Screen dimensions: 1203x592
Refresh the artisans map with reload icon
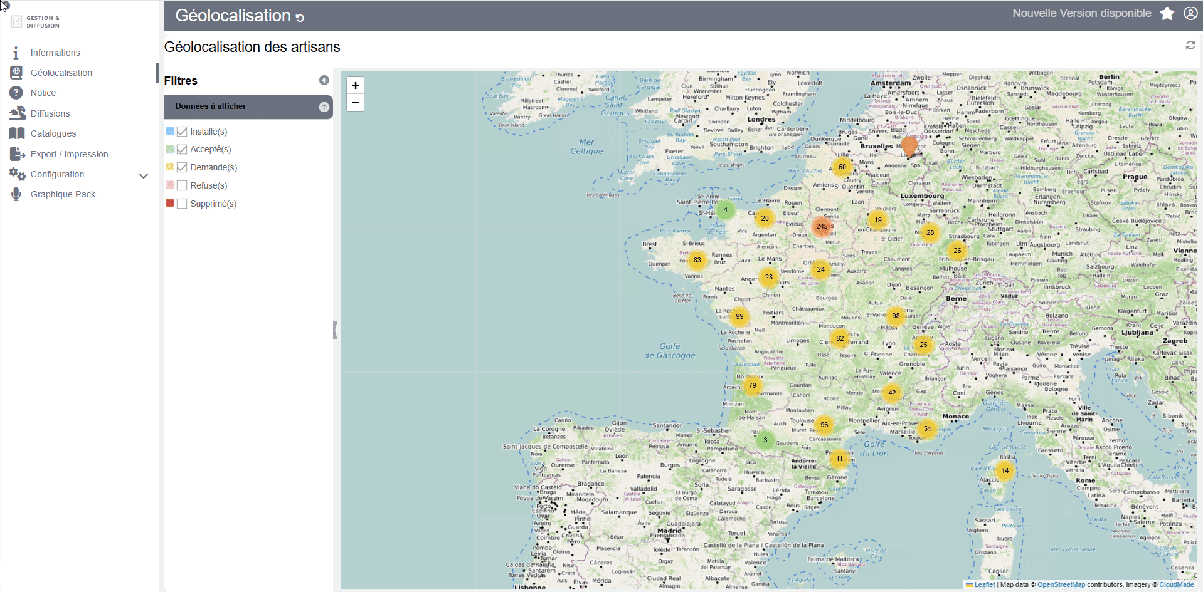[x=1190, y=45]
